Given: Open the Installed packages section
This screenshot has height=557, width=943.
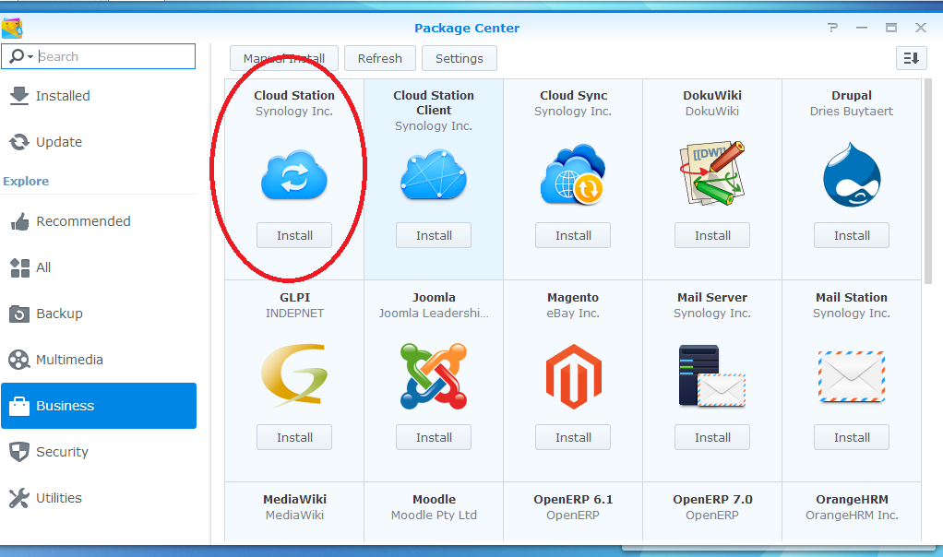Looking at the screenshot, I should coord(63,96).
